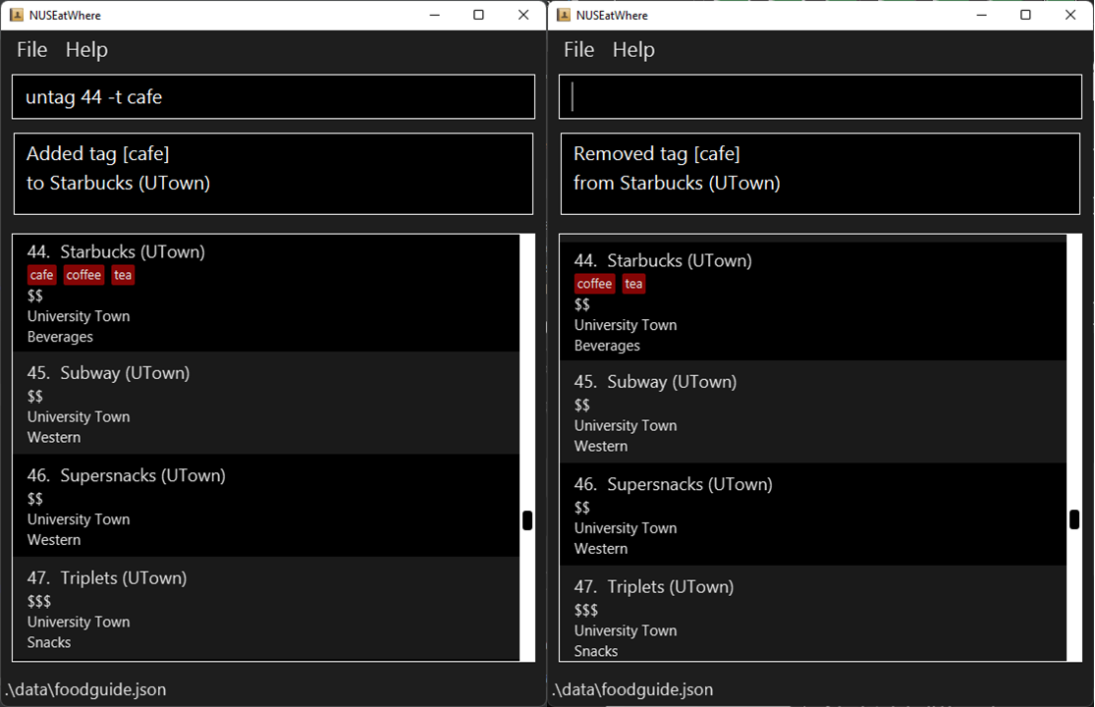Select Subway (UTown) entry in left list
This screenshot has width=1095, height=707.
(266, 404)
